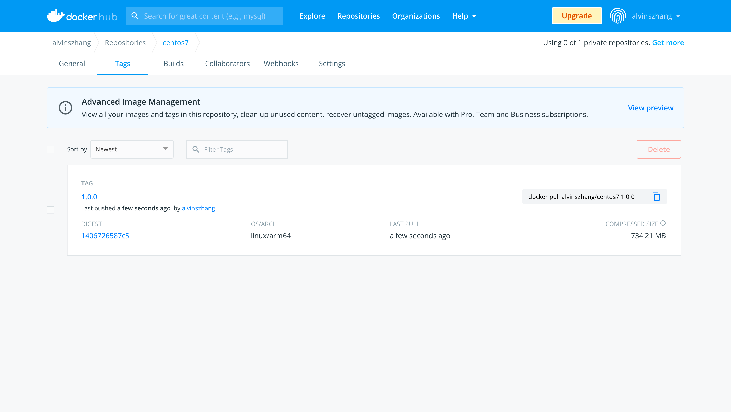Focus the Search for great content field

[205, 16]
